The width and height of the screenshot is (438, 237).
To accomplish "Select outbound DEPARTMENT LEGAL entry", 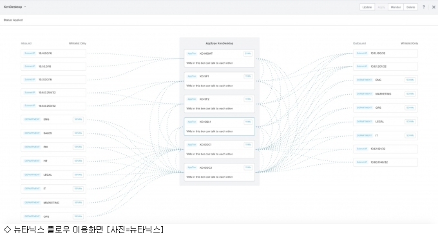I will [x=385, y=122].
